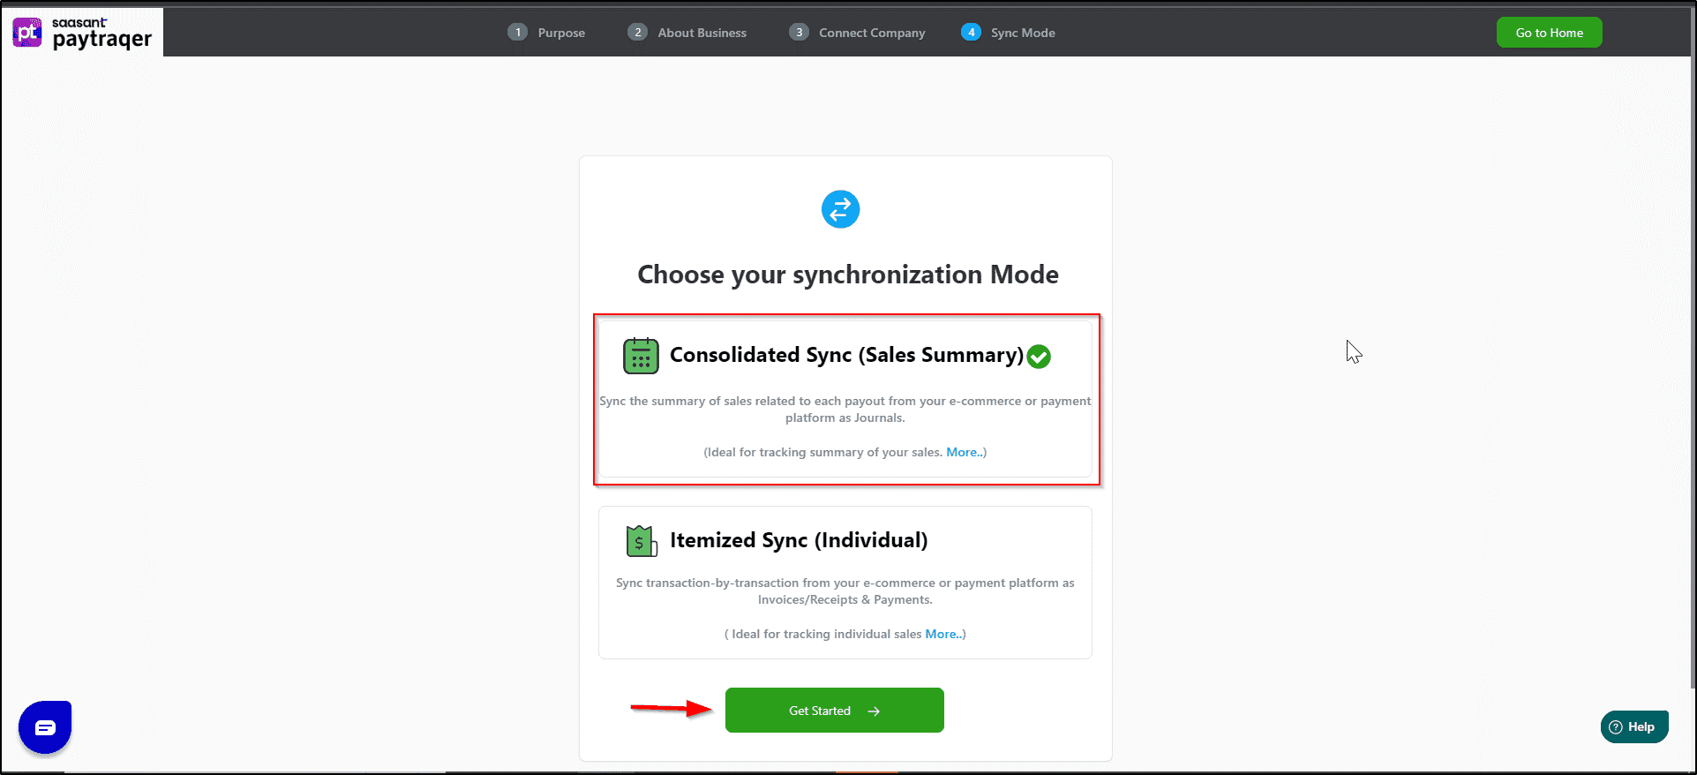Expand details via More.. under Consolidated Sync
The image size is (1697, 775).
point(963,452)
